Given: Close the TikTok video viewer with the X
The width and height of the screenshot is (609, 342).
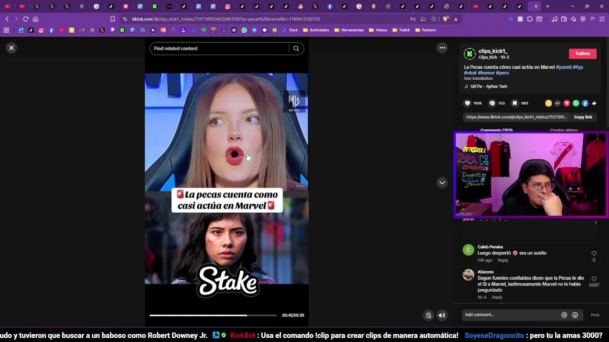Looking at the screenshot, I should [x=11, y=48].
